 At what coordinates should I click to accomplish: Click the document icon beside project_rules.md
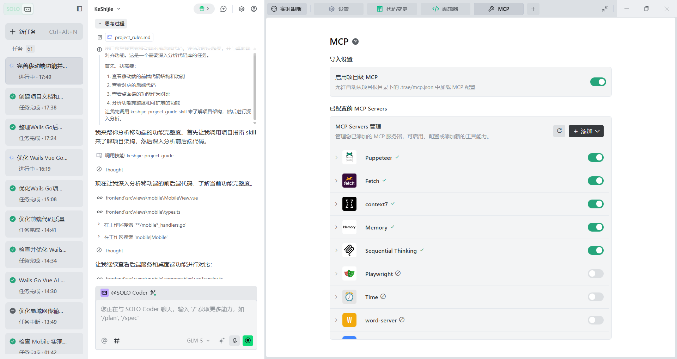[x=100, y=37]
